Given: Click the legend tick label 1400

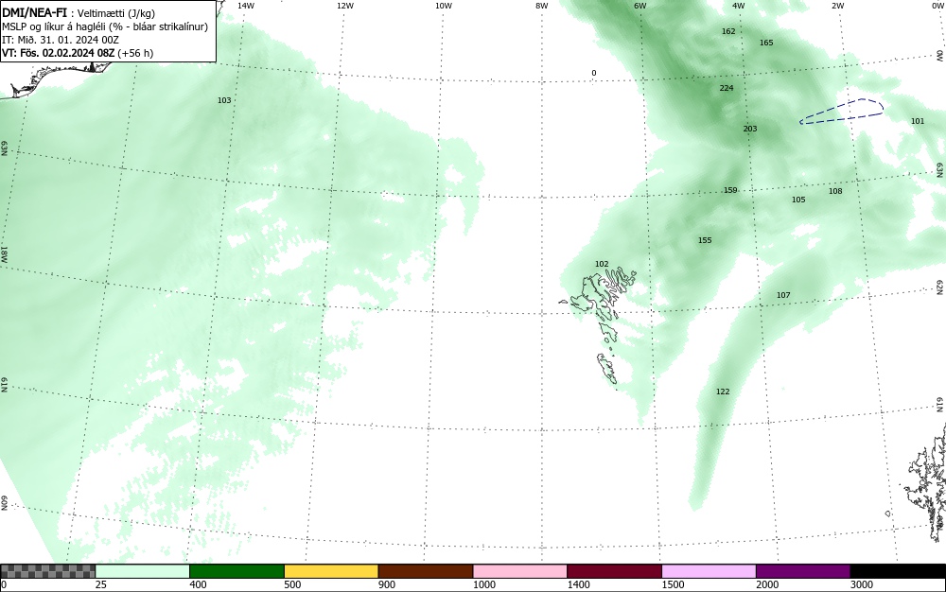Looking at the screenshot, I should click(x=578, y=584).
